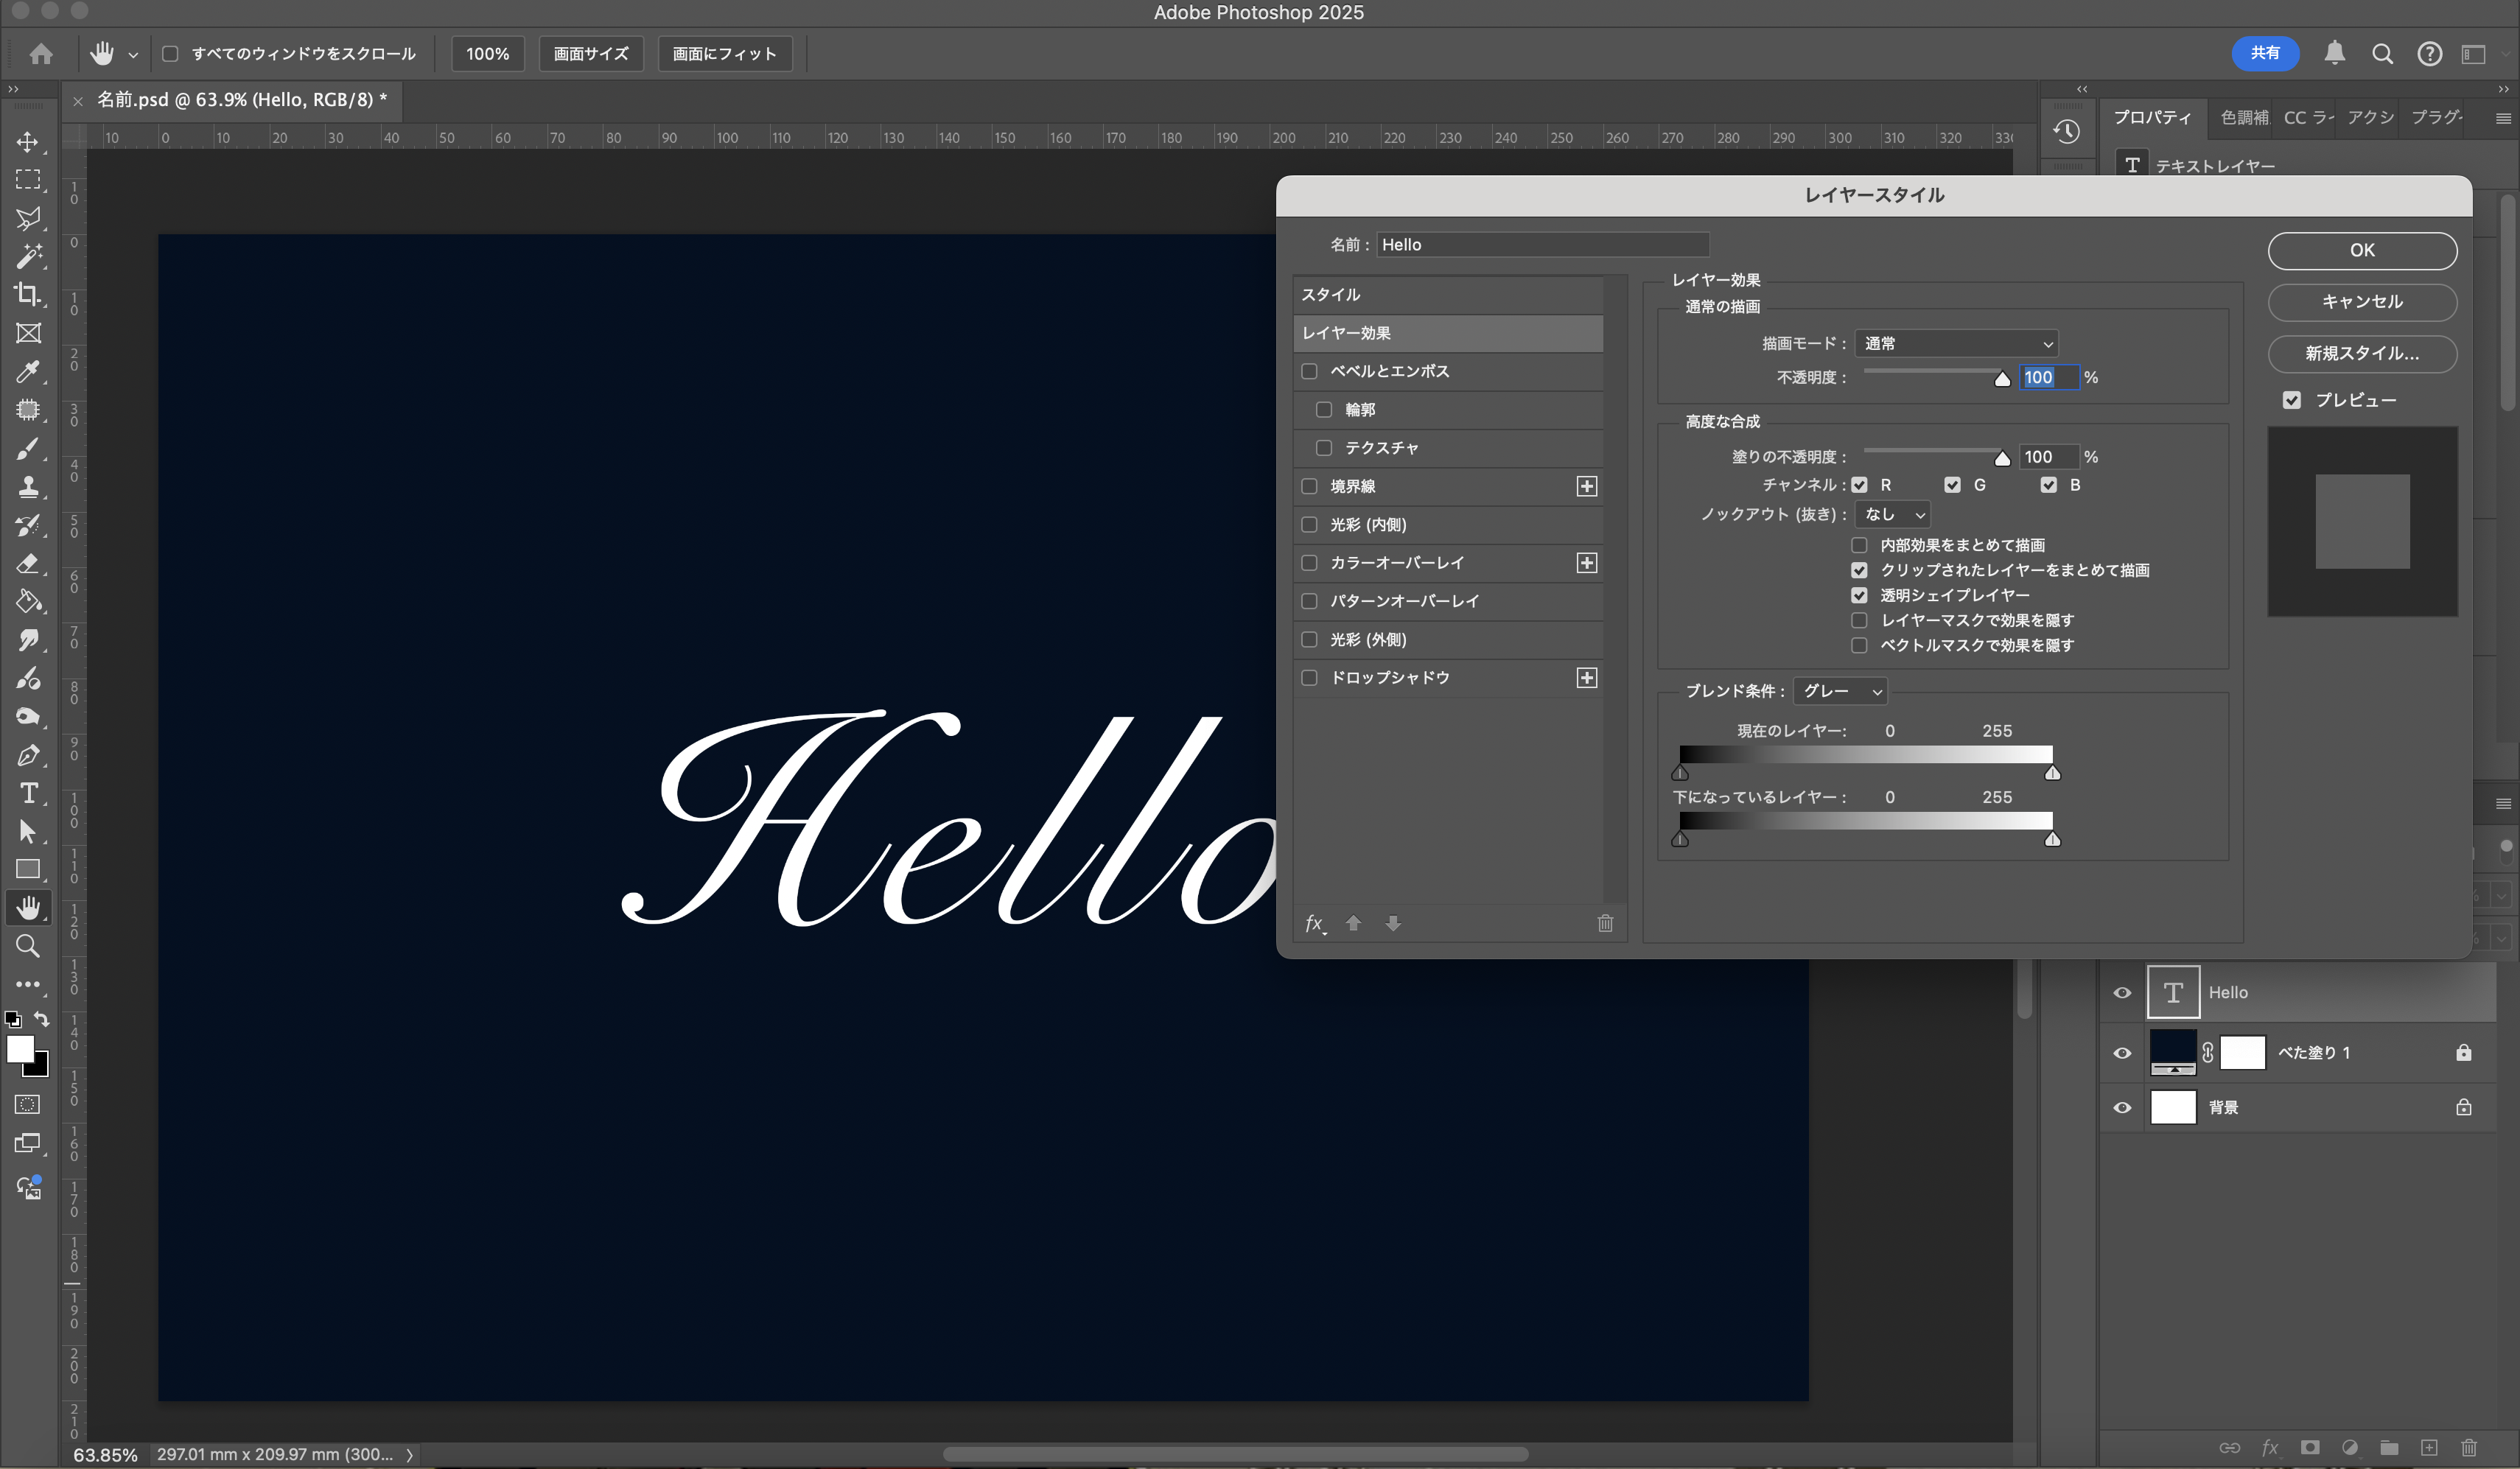Screen dimensions: 2520x1469
Task: Expand the status bar info chevron
Action: 409,1455
